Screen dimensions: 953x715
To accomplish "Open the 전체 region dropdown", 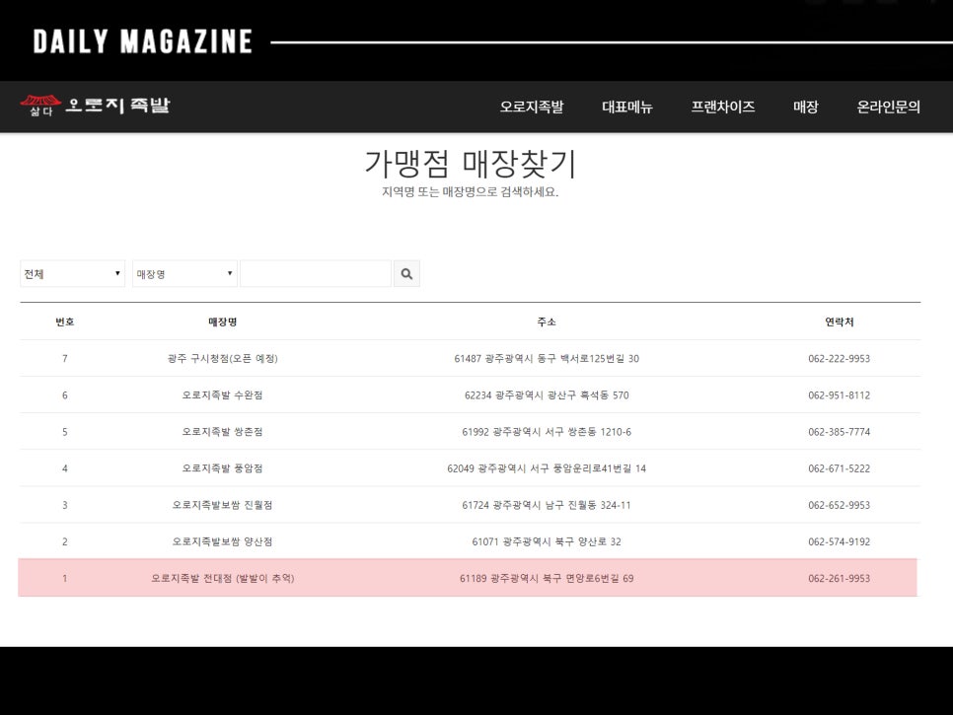I will tap(72, 274).
